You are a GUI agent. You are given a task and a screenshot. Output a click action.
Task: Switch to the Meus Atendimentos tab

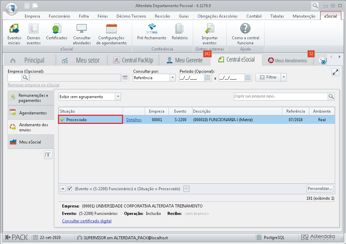point(287,60)
